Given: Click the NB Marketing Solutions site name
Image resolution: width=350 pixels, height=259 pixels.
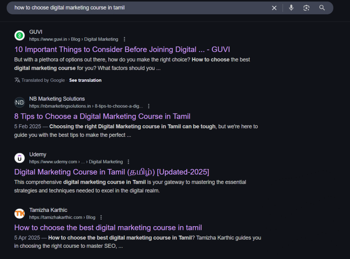Looking at the screenshot, I should [57, 99].
